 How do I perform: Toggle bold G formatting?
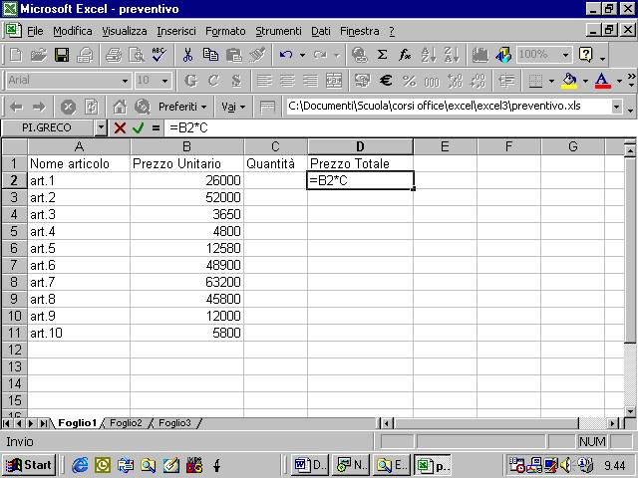(190, 81)
